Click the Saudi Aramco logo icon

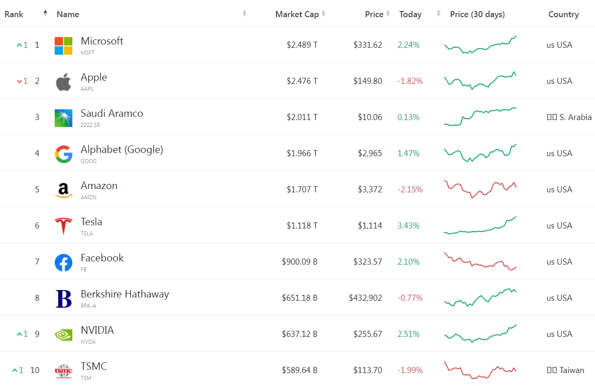point(64,118)
